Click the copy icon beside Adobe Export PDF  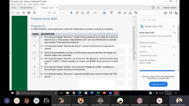(x=175, y=33)
